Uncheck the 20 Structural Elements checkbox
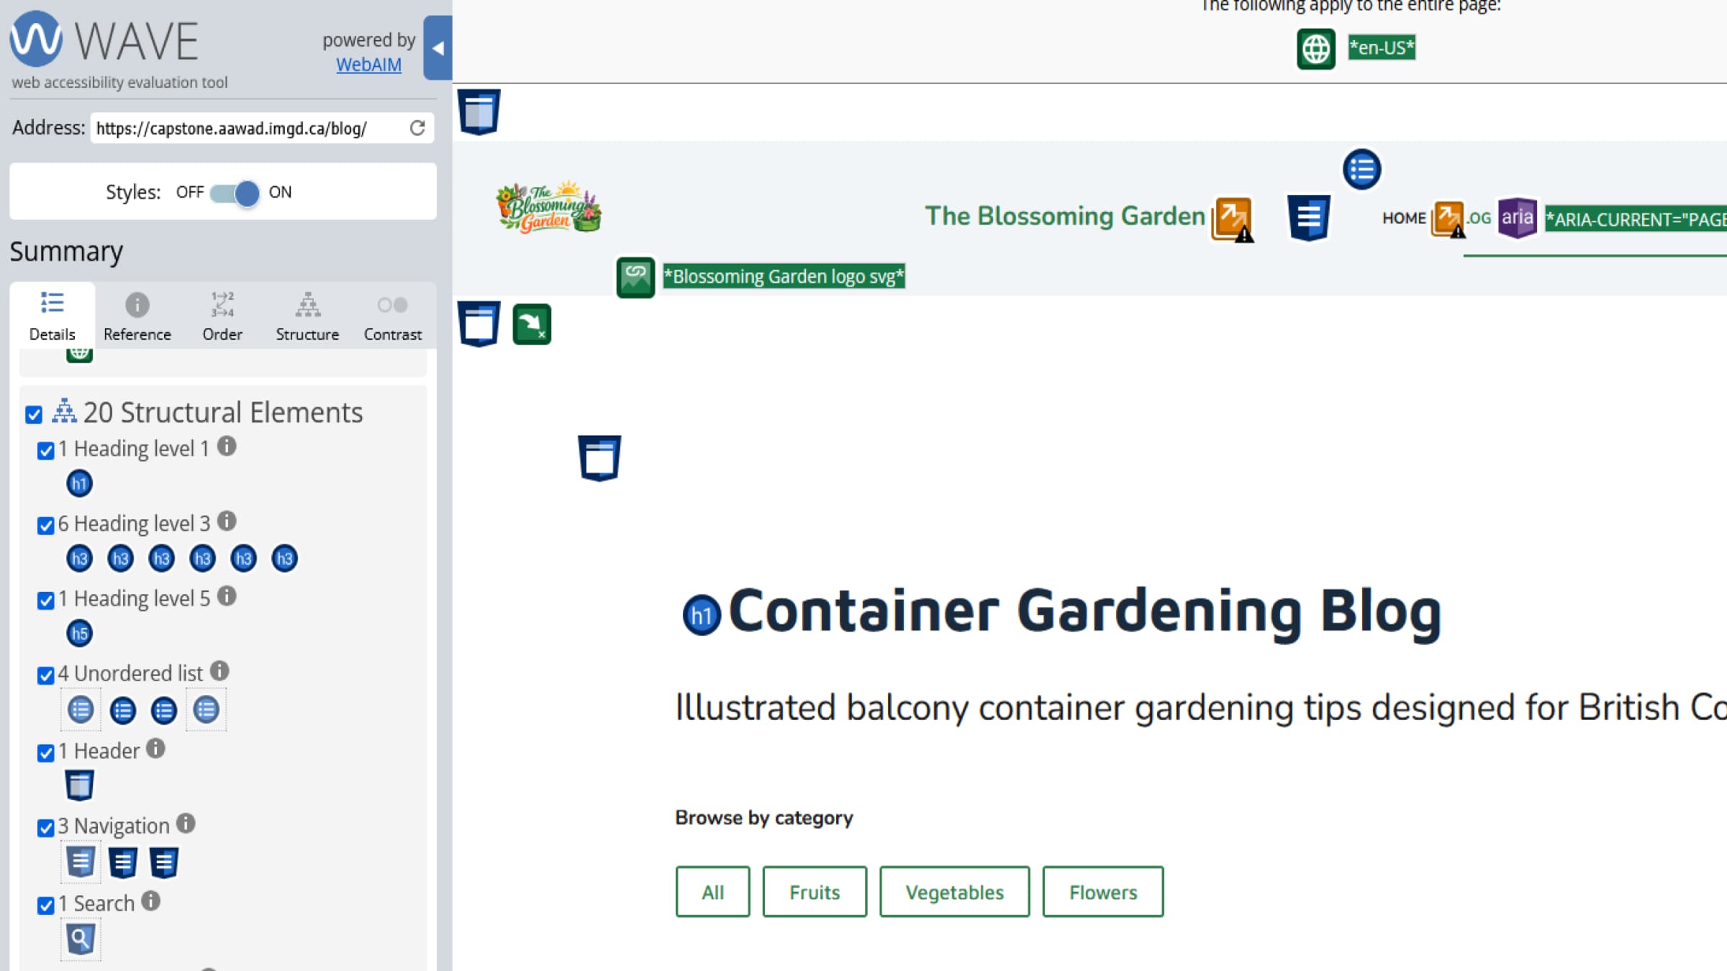1727x971 pixels. click(34, 415)
